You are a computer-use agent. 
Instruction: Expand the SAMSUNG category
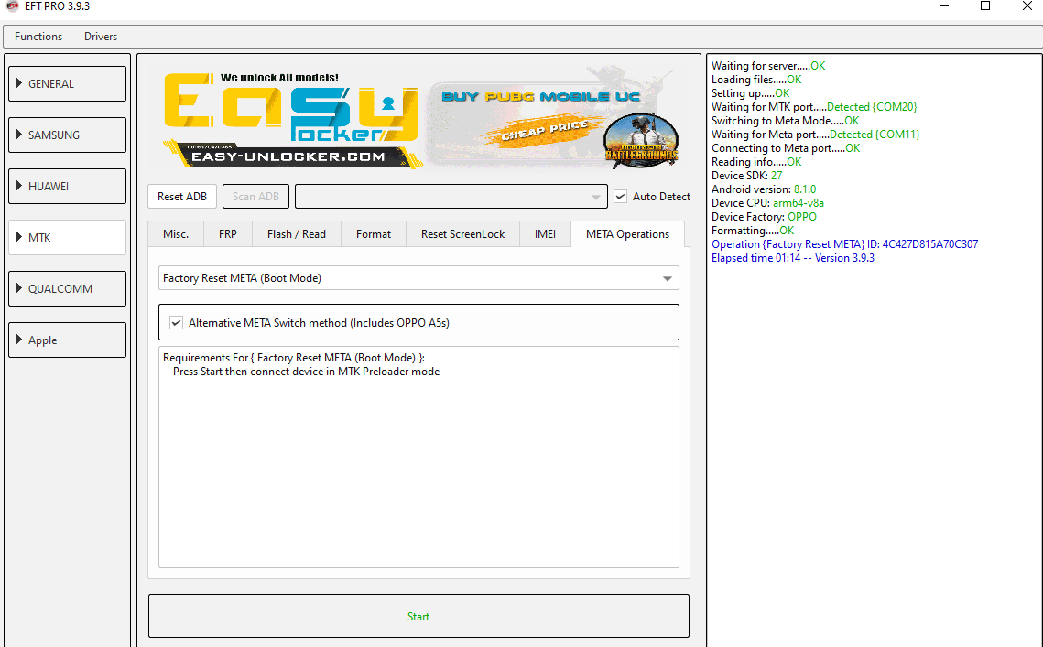(x=67, y=135)
